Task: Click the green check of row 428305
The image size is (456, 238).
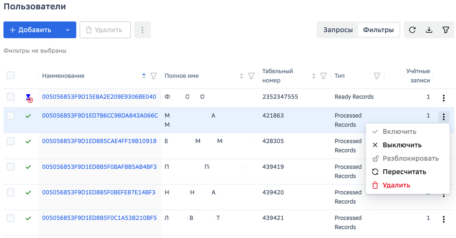Action: 28,142
